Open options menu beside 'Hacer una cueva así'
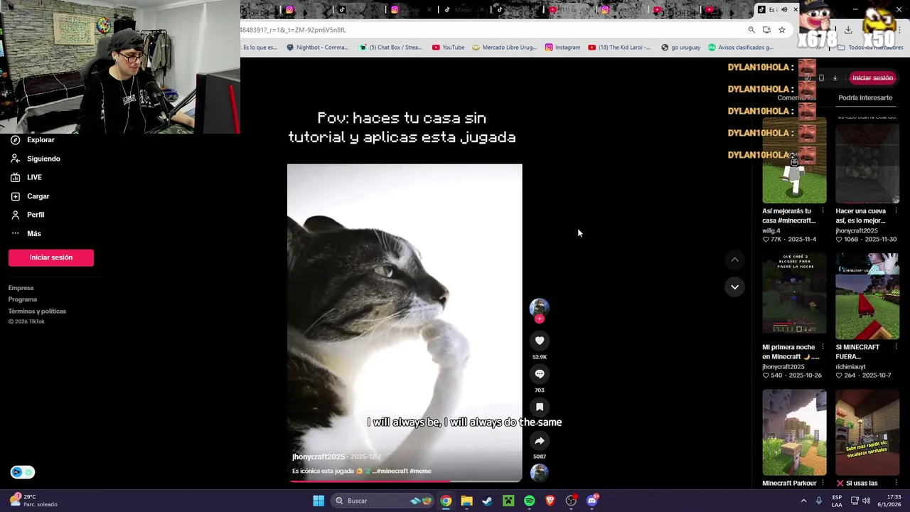Screen dimensions: 910x512 896,211
